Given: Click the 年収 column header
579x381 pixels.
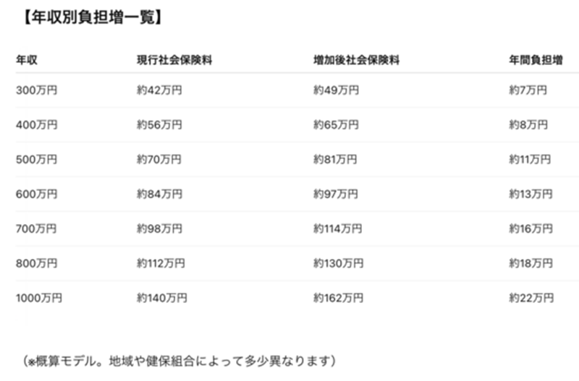Looking at the screenshot, I should pos(27,61).
